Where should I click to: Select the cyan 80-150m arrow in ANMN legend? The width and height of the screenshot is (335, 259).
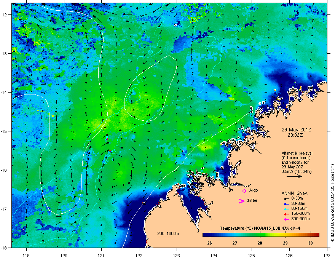click(286, 209)
